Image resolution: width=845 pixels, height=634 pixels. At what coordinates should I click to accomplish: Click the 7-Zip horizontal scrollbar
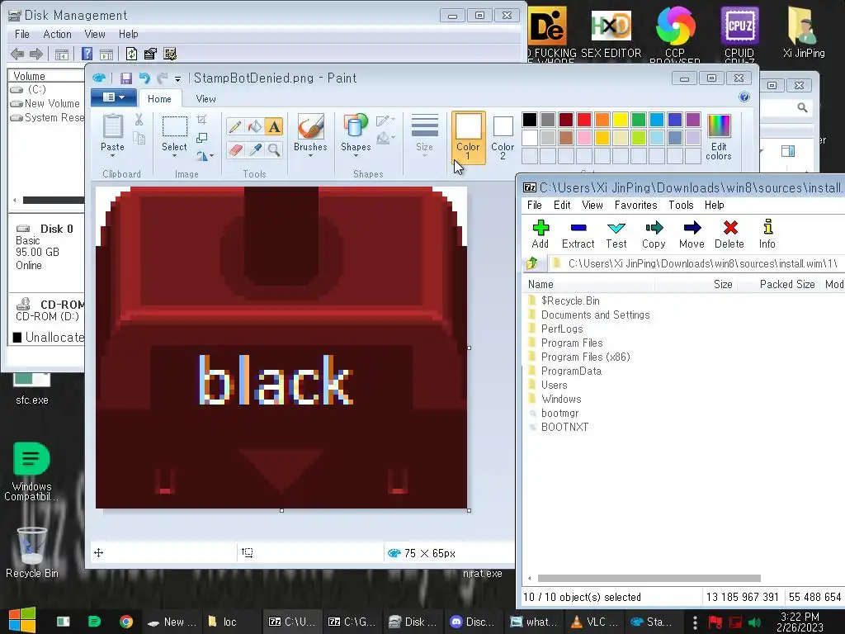pos(649,579)
